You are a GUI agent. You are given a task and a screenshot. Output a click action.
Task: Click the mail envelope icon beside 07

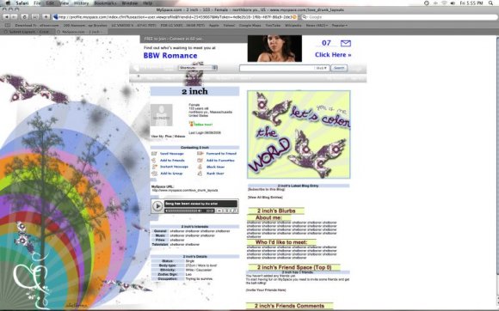346,43
